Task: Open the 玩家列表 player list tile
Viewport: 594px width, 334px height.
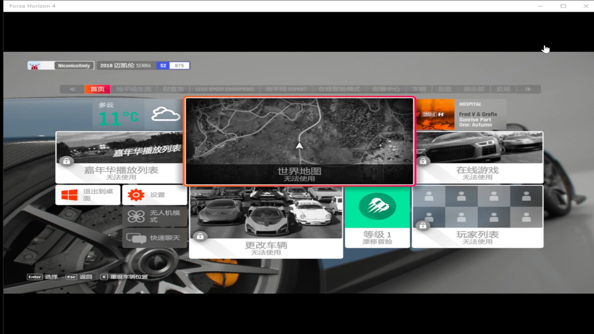Action: [478, 216]
